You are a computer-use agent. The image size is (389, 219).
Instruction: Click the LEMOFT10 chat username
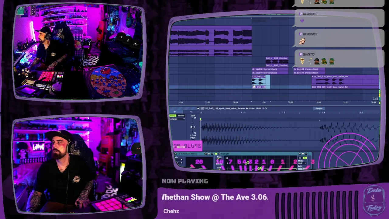coord(308,54)
